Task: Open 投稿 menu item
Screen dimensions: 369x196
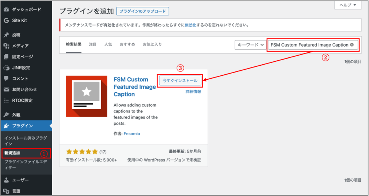Action: pos(26,35)
